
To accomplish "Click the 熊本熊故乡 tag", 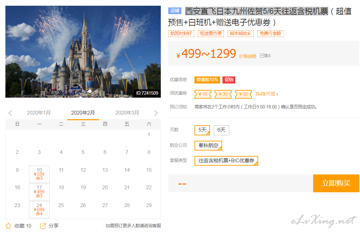I will coord(241,33).
